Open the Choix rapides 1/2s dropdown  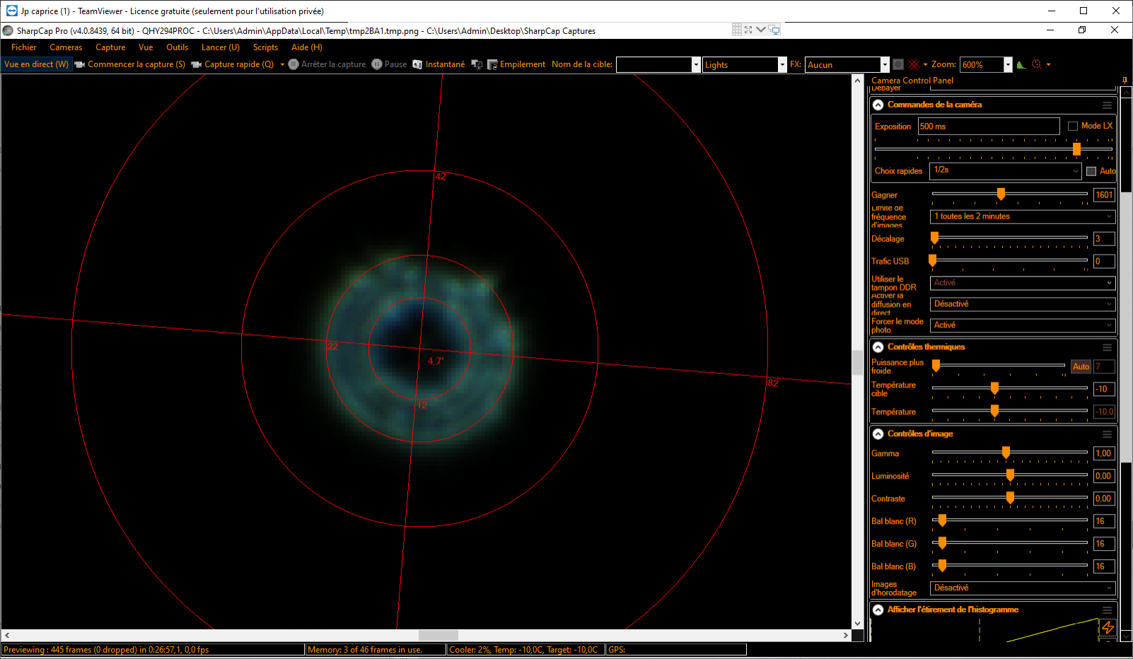tap(1006, 170)
